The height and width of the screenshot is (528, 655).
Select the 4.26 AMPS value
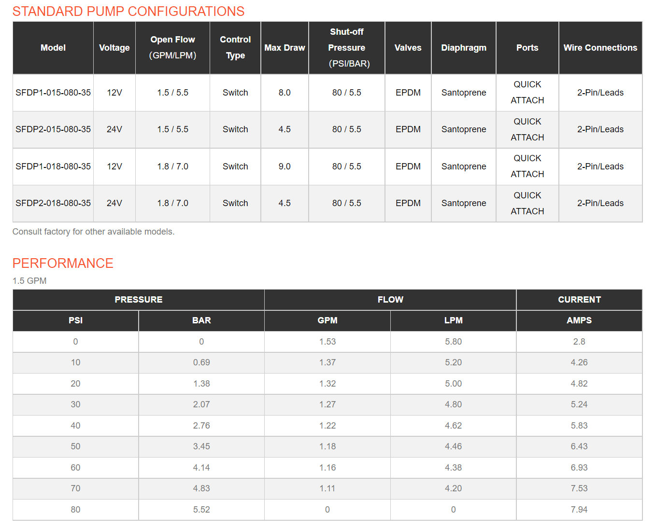tap(579, 362)
